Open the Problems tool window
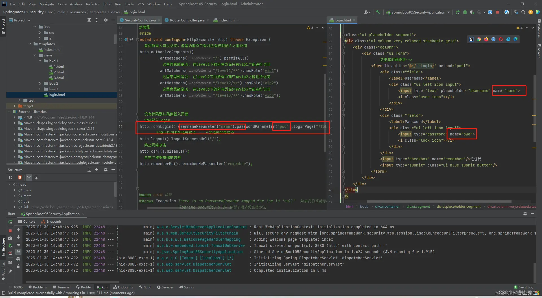Viewport: 542px width, 298px height. click(x=38, y=287)
